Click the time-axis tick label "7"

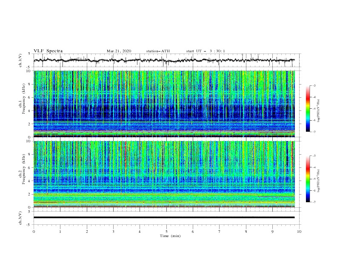220,232
